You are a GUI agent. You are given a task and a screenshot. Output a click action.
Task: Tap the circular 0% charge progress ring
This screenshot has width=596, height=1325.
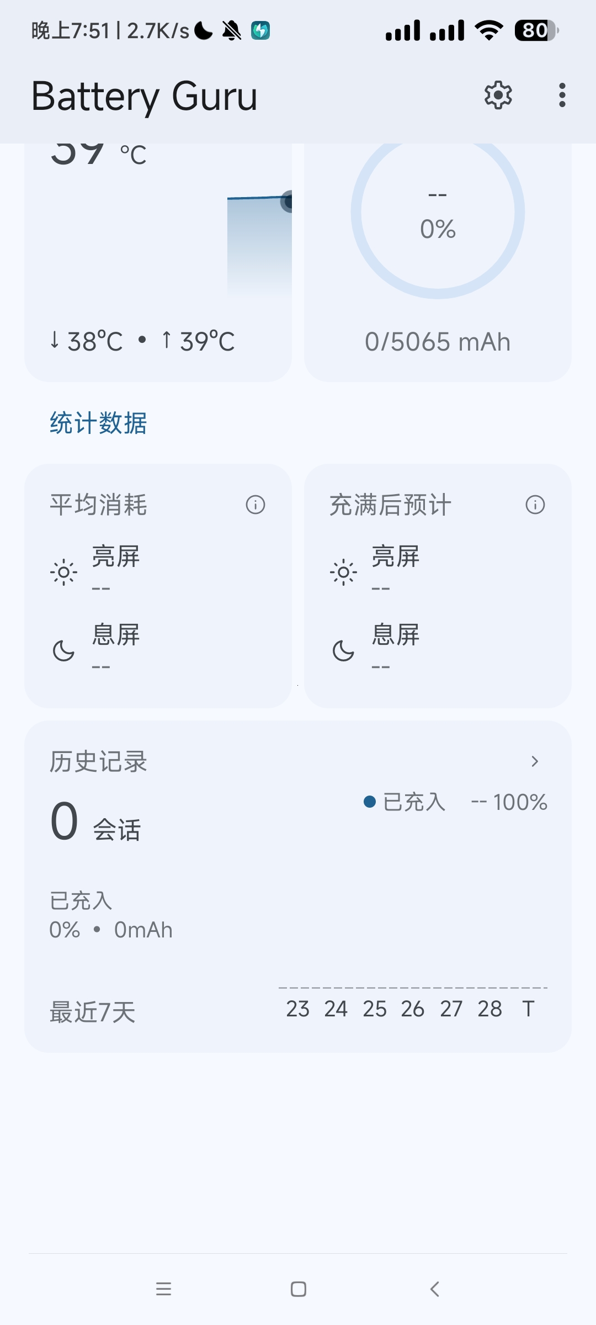coord(438,213)
